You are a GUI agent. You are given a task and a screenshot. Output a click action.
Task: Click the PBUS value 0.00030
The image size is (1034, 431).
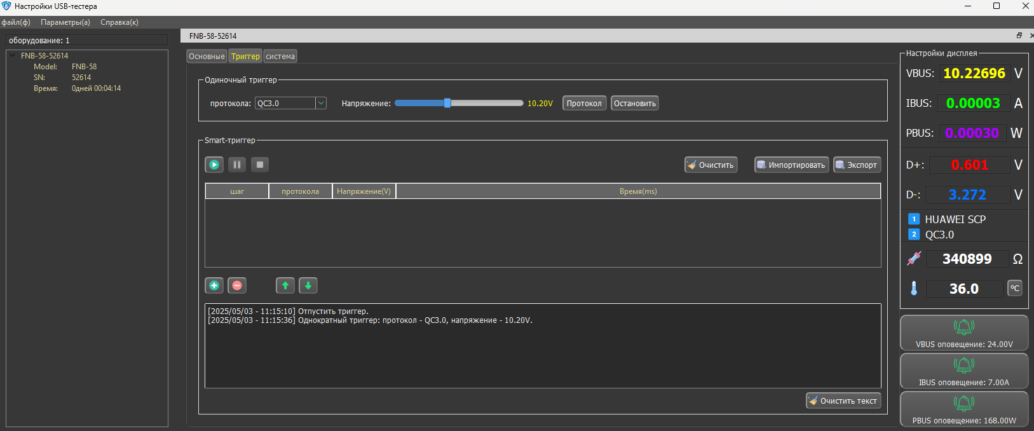click(972, 133)
